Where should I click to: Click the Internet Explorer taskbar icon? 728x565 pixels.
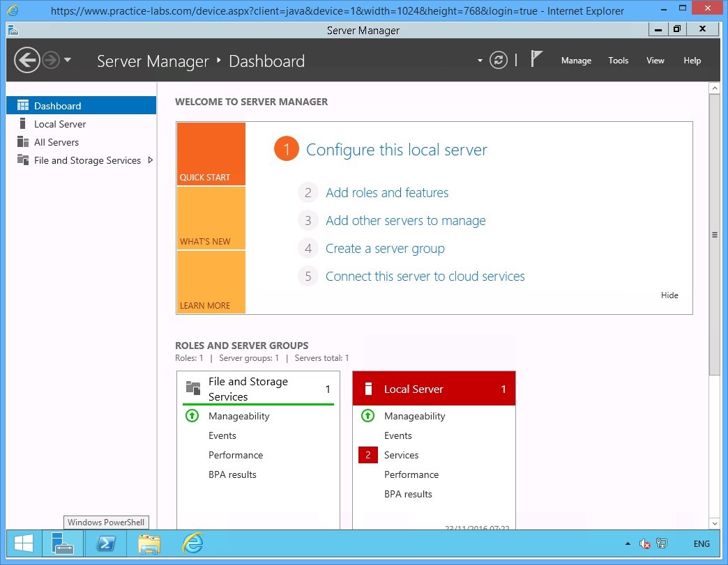click(192, 543)
